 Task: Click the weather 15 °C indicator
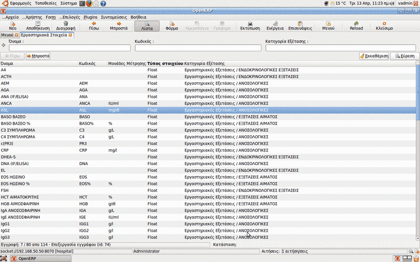[338, 3]
